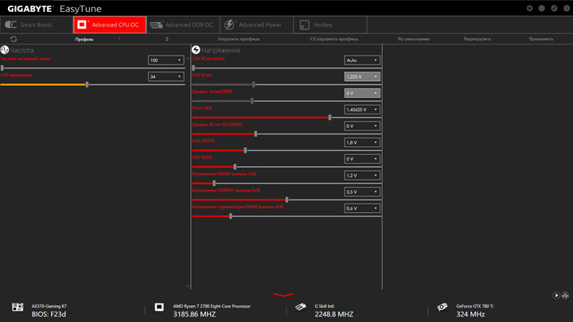Click the red chevron to collapse the hardware bar
Viewport: 573px width, 322px height.
click(x=283, y=295)
